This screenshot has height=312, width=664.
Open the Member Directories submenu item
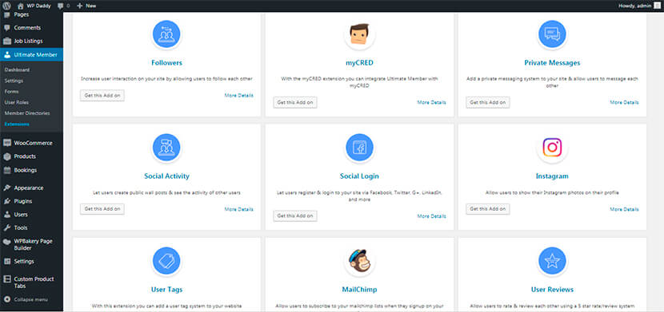27,113
